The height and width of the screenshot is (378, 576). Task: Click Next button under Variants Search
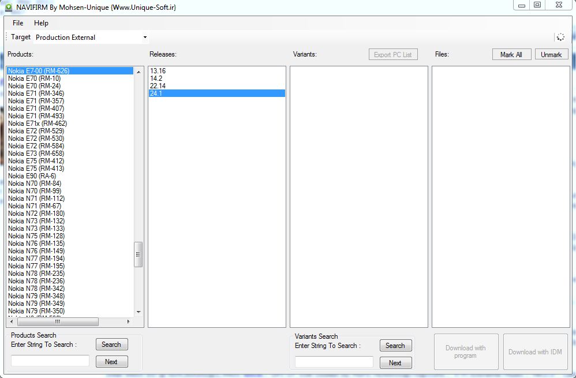(x=395, y=362)
